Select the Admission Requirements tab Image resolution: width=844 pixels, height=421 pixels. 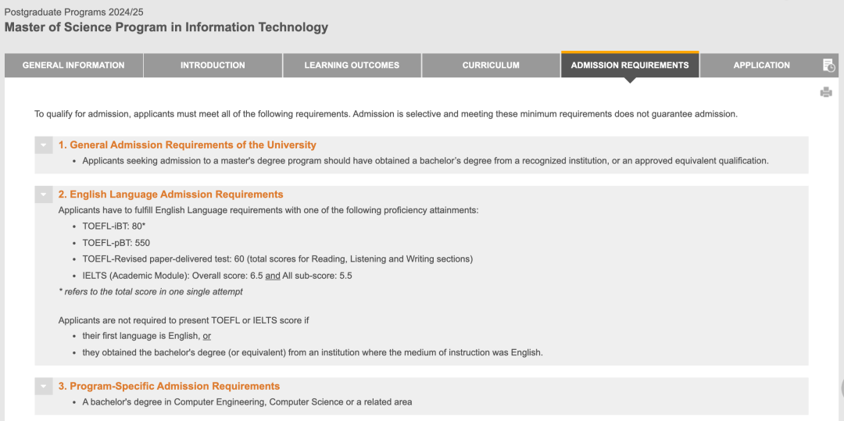pos(630,66)
